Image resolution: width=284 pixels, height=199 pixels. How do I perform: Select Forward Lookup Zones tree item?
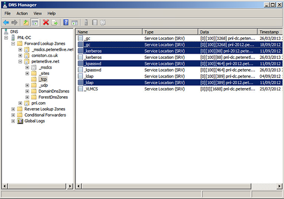click(x=45, y=43)
